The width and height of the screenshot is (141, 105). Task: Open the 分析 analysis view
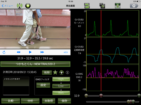pos(30,101)
